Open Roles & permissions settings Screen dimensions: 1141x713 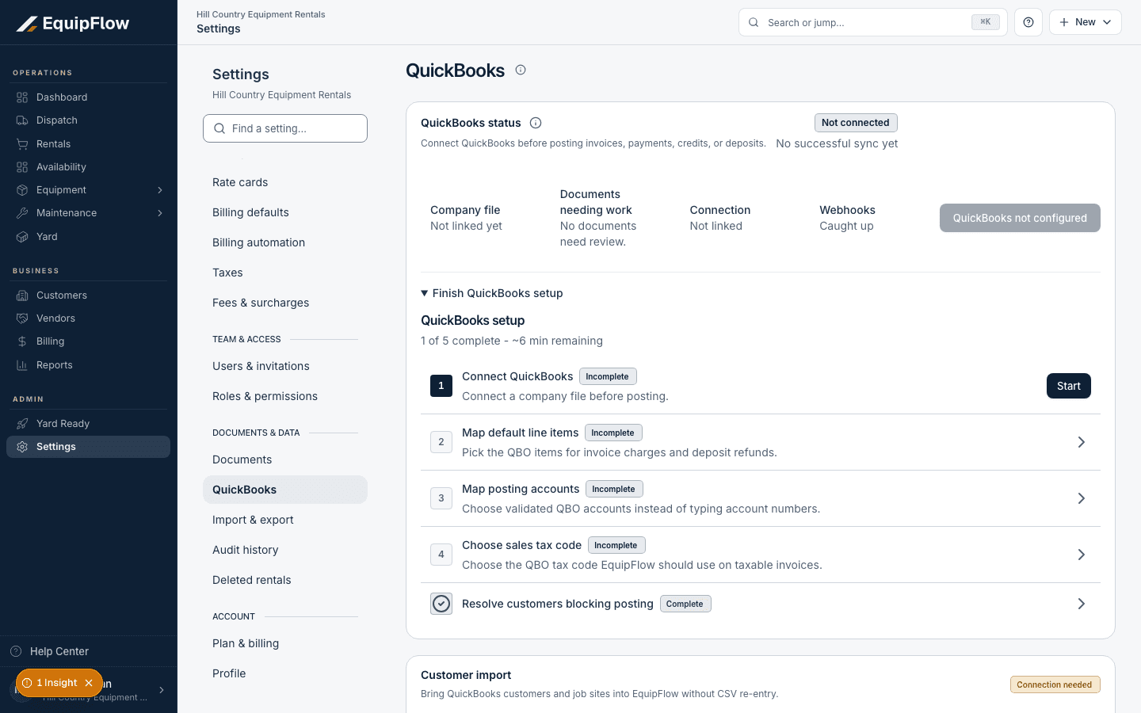click(285, 396)
